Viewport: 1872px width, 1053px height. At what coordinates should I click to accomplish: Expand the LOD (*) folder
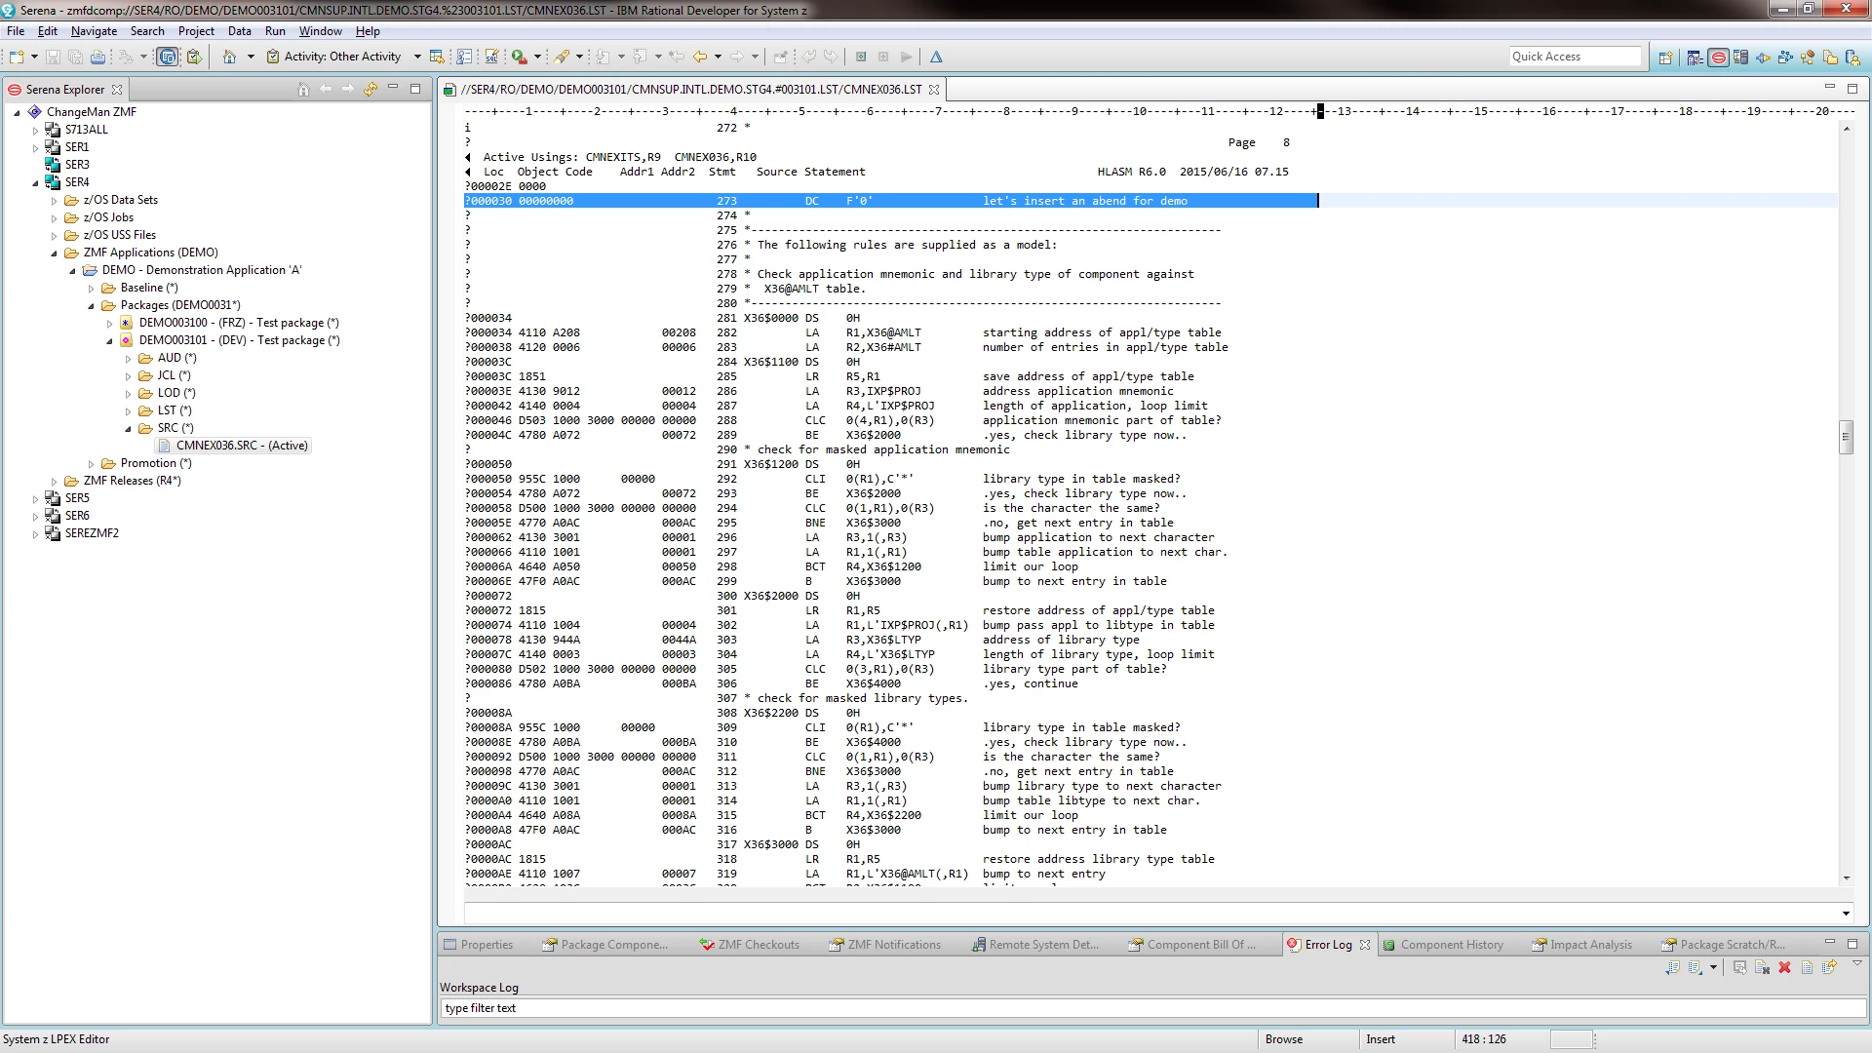pyautogui.click(x=128, y=394)
